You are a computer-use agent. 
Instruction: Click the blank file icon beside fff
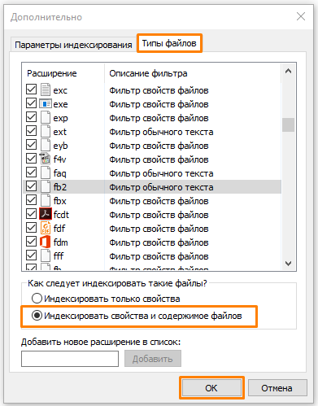tap(46, 255)
